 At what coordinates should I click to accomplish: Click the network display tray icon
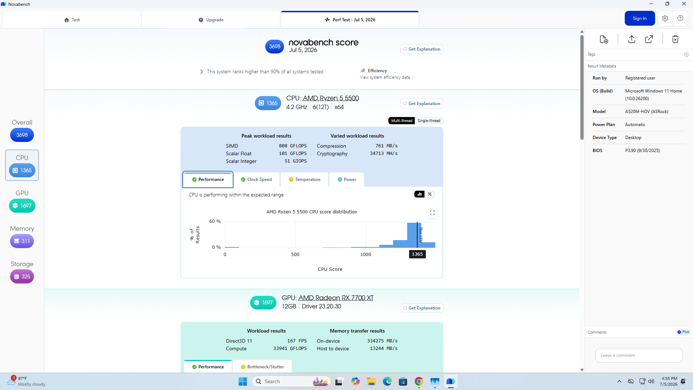pos(642,381)
